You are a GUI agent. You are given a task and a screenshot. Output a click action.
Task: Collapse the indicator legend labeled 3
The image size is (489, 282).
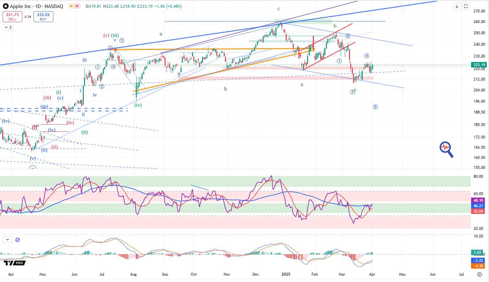(8, 27)
